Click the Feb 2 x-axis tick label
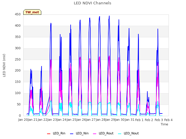The height and width of the screenshot is (139, 186). coord(149,120)
